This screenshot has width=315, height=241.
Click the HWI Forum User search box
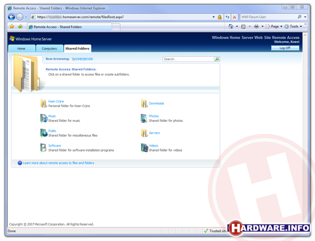268,17
